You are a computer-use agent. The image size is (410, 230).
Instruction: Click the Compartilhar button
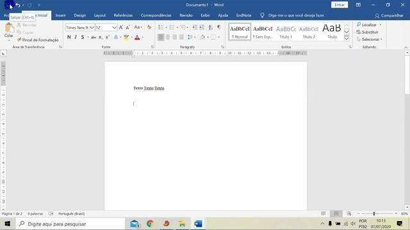(x=389, y=15)
